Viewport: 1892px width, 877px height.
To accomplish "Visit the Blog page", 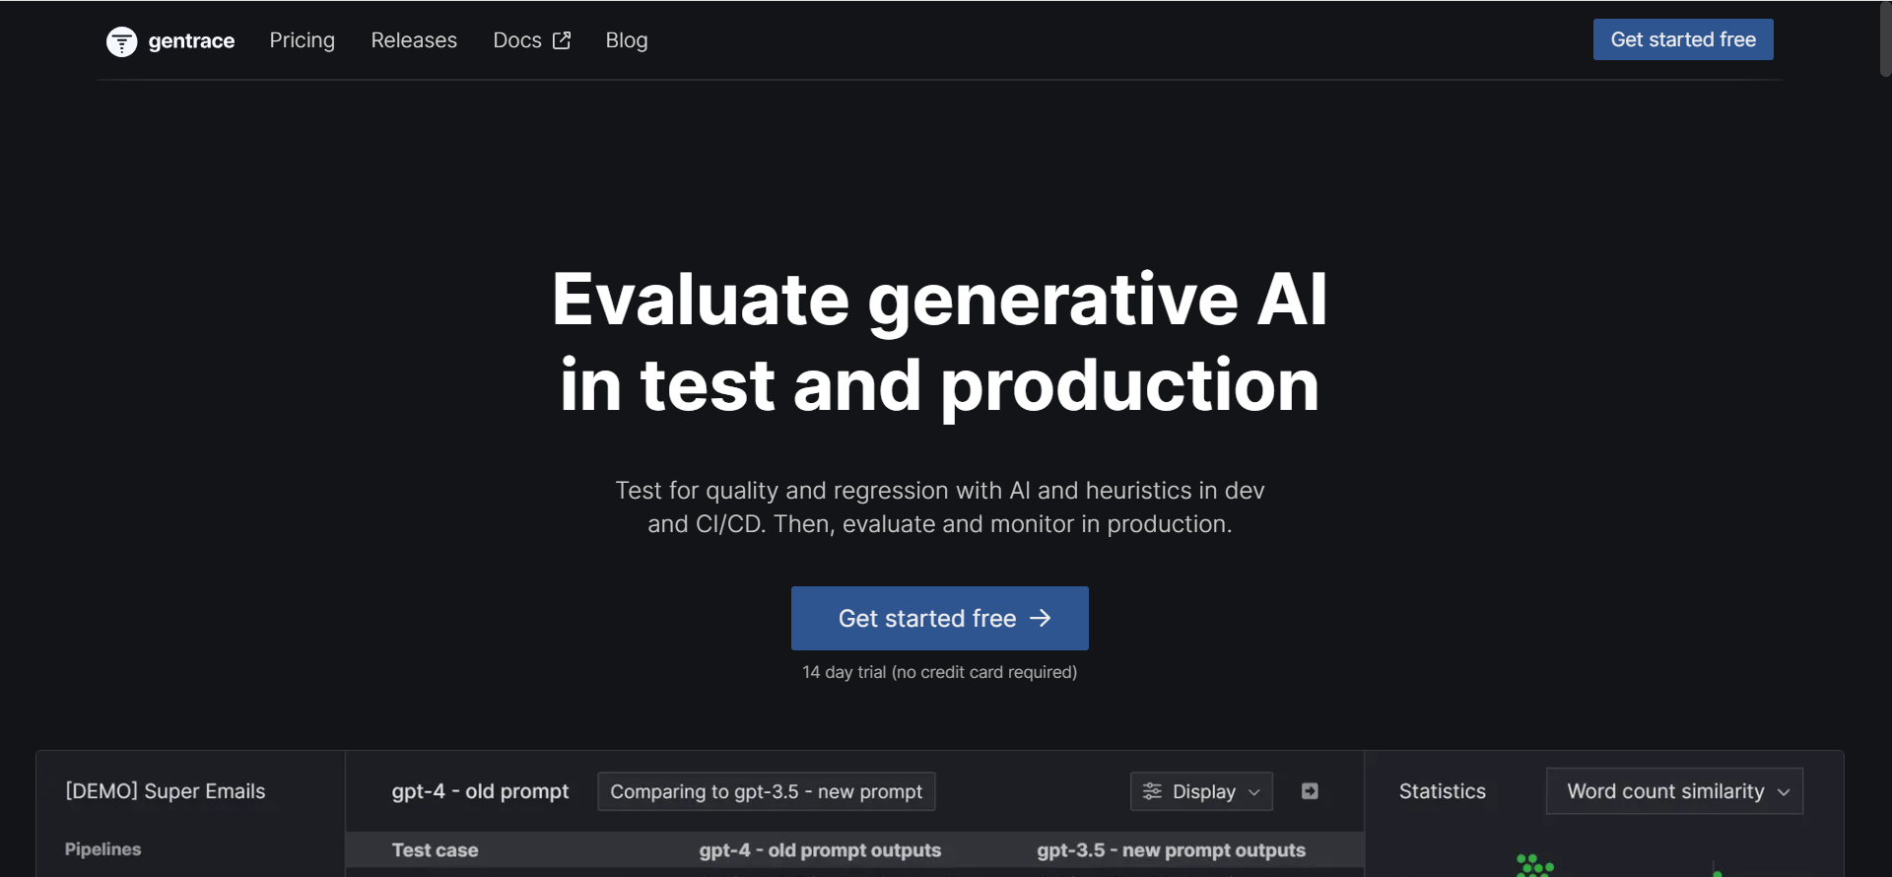I will pyautogui.click(x=627, y=40).
